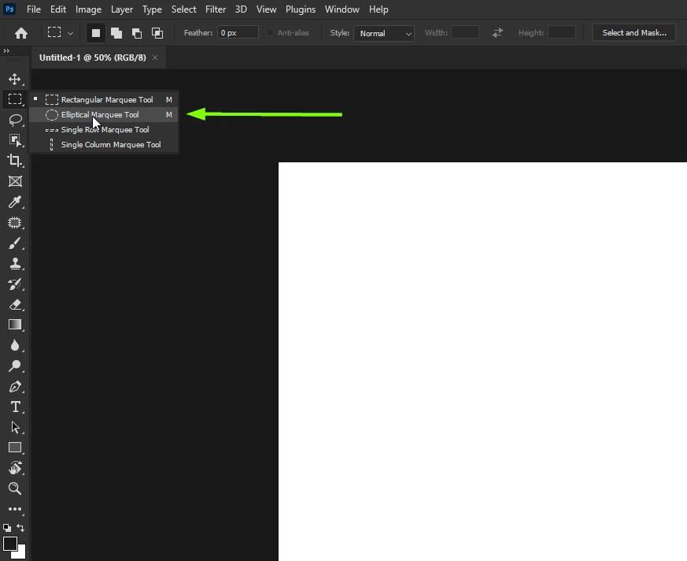Choose Elliptical Marquee Tool from flyout
Image resolution: width=687 pixels, height=561 pixels.
pyautogui.click(x=104, y=114)
